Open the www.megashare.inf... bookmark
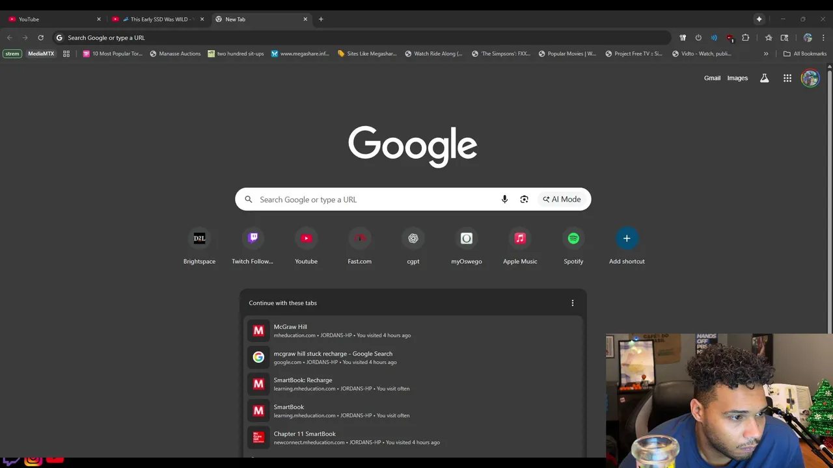Viewport: 833px width, 468px height. click(300, 54)
